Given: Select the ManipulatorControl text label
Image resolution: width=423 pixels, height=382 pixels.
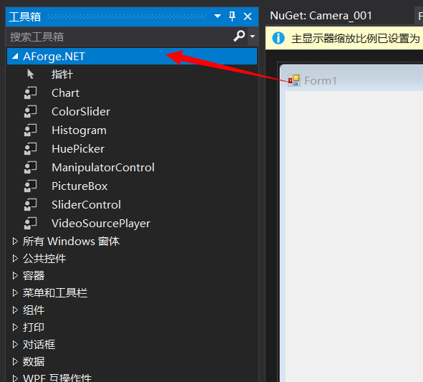Looking at the screenshot, I should click(x=103, y=168).
